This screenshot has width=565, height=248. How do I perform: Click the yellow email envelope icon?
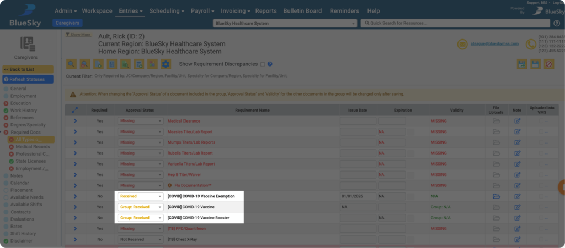click(x=462, y=45)
